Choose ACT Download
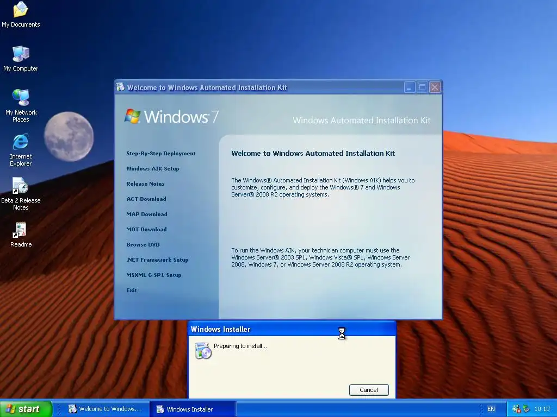Image resolution: width=557 pixels, height=417 pixels. [x=146, y=199]
